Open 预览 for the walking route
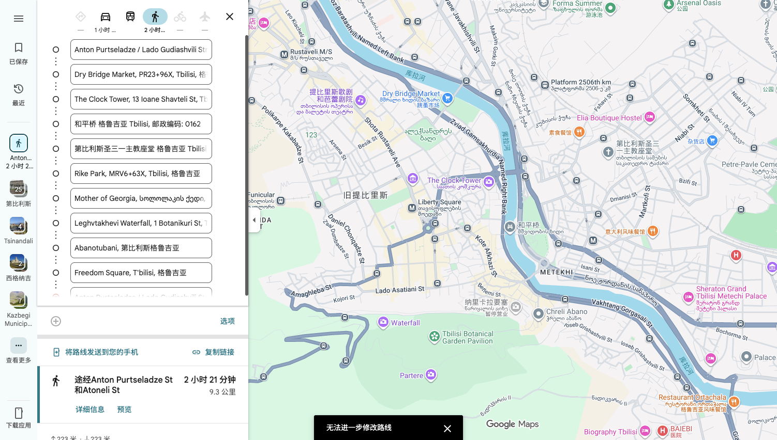Image resolution: width=777 pixels, height=440 pixels. [x=124, y=410]
